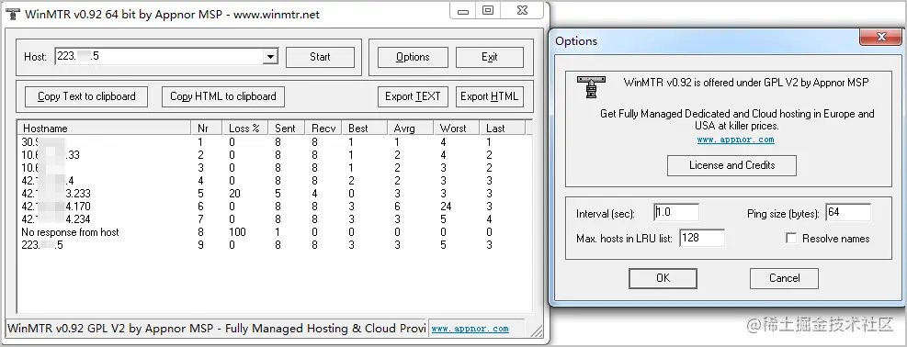Confirm Options with OK button

663,278
